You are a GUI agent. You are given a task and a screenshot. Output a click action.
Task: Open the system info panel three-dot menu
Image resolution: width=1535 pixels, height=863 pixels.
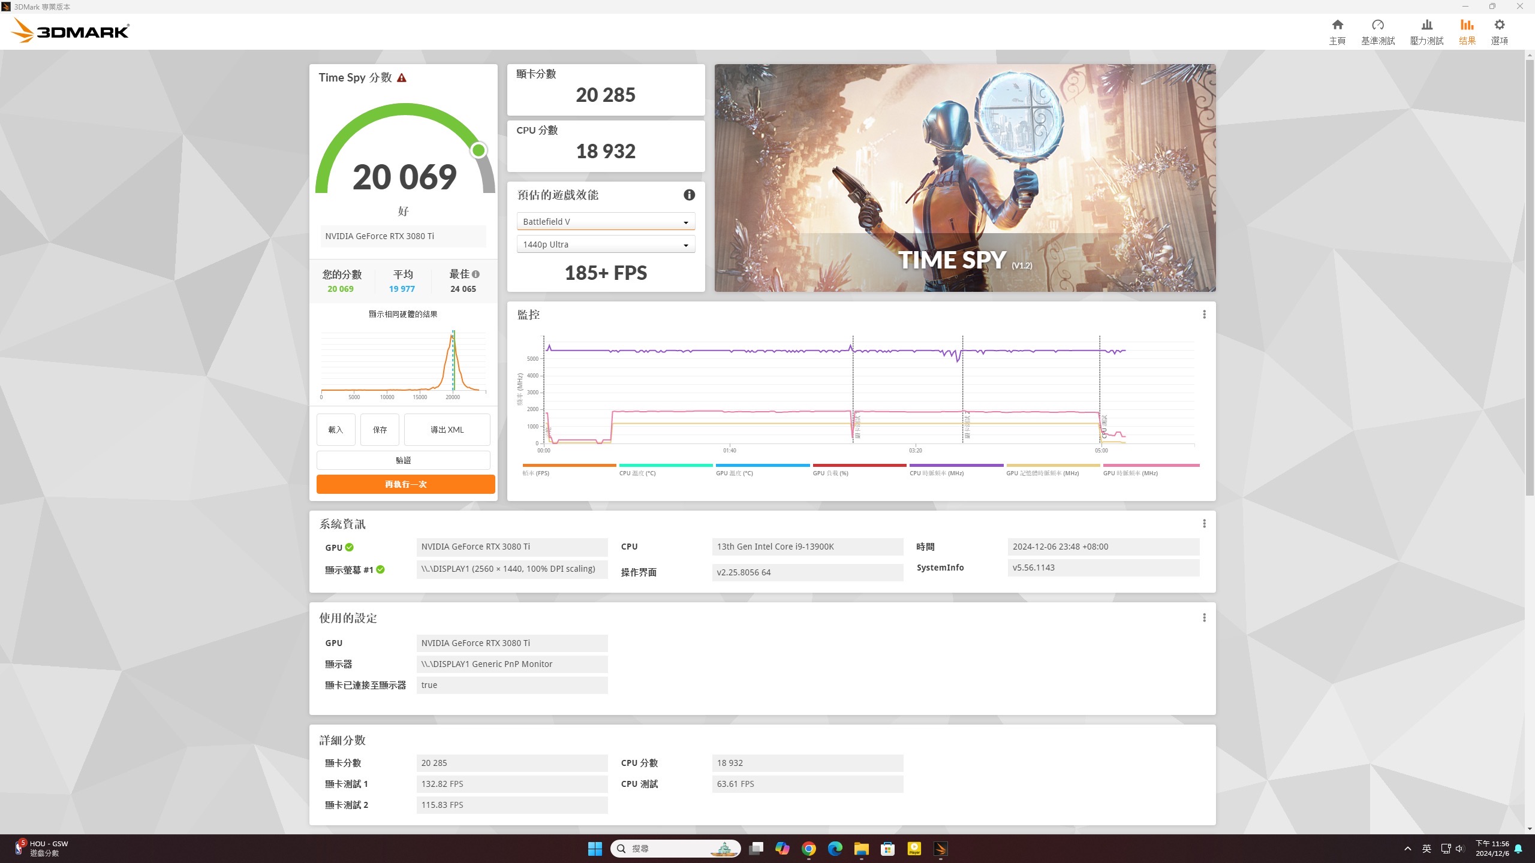1204,524
